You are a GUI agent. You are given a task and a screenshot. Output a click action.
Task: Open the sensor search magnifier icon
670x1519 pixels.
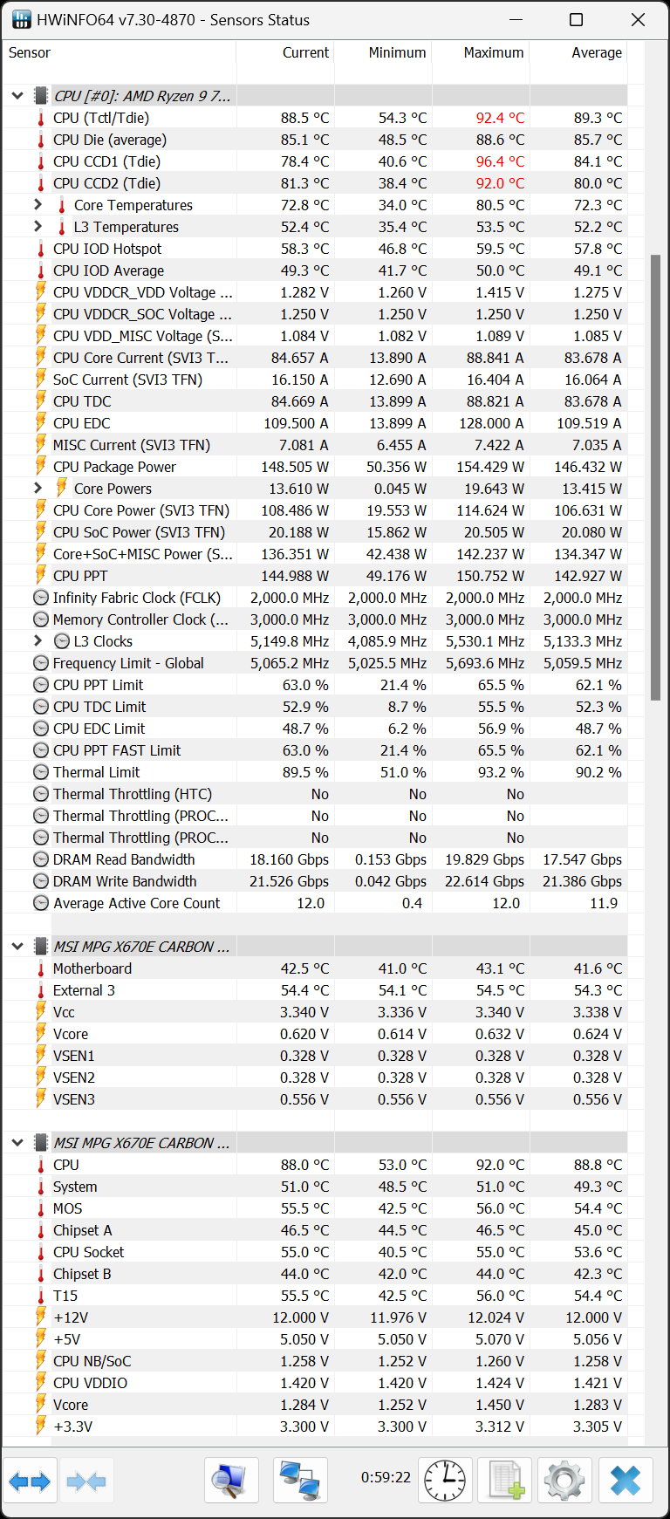(x=231, y=1481)
